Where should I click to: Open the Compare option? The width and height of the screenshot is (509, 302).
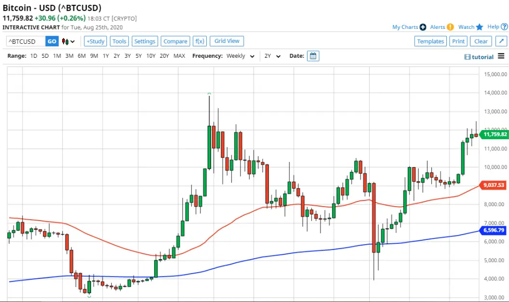point(175,41)
